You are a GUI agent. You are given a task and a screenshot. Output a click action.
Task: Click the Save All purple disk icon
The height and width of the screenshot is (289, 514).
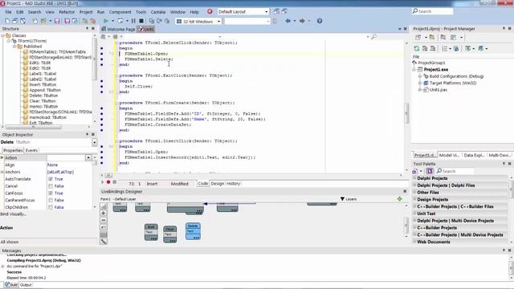[67, 21]
